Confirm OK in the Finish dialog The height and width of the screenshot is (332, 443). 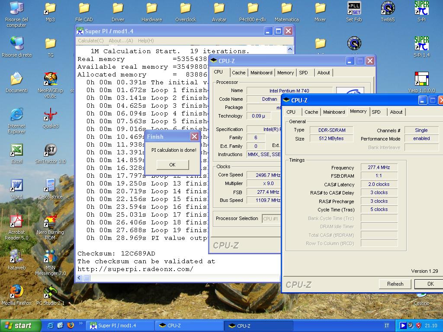[172, 165]
